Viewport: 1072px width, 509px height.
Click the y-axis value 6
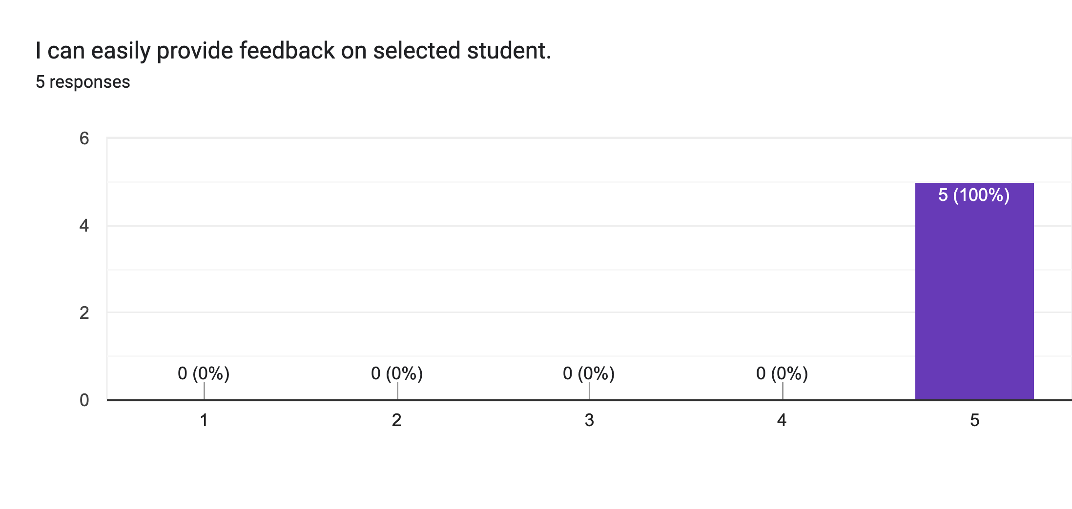click(84, 138)
